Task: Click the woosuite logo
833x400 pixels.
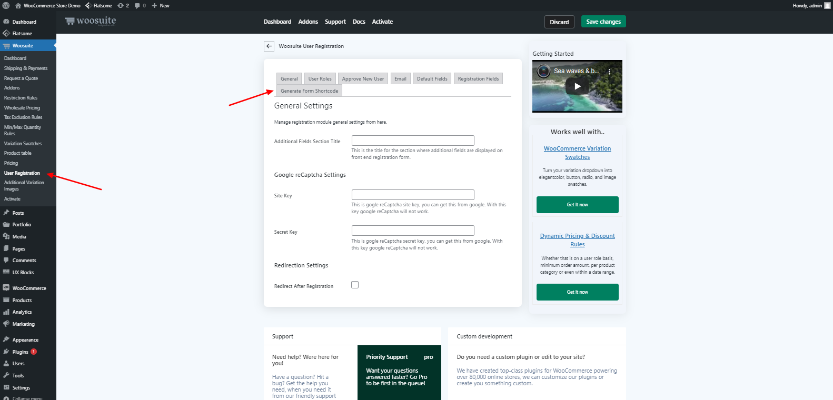Action: pyautogui.click(x=91, y=21)
